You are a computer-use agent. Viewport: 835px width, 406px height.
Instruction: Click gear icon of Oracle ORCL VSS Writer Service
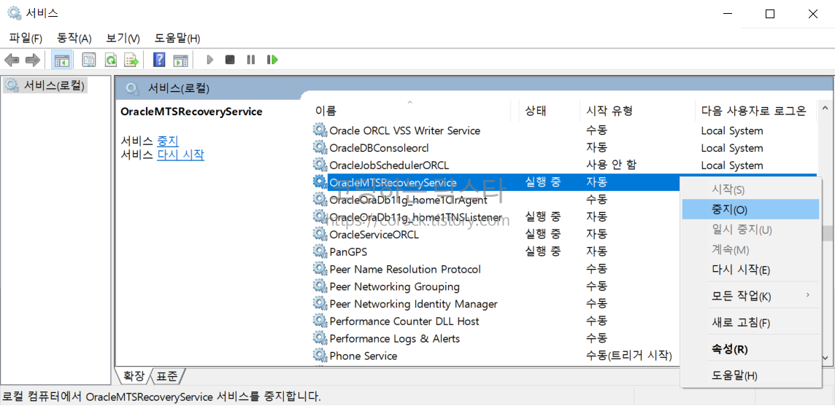click(x=319, y=130)
